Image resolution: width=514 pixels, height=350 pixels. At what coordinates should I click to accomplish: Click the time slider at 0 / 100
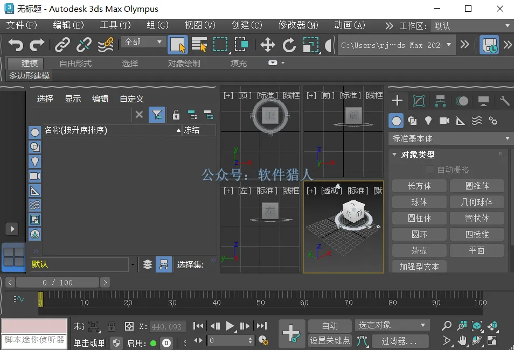coord(58,283)
